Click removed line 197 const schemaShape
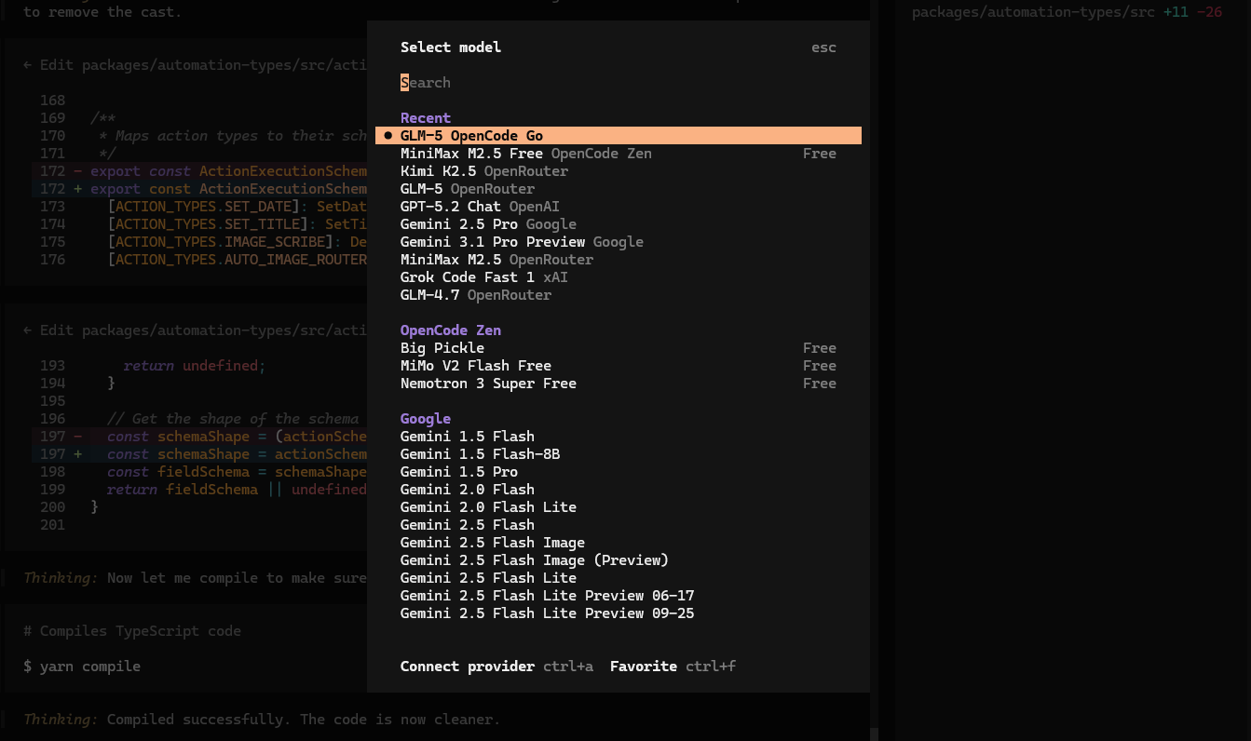 click(199, 437)
